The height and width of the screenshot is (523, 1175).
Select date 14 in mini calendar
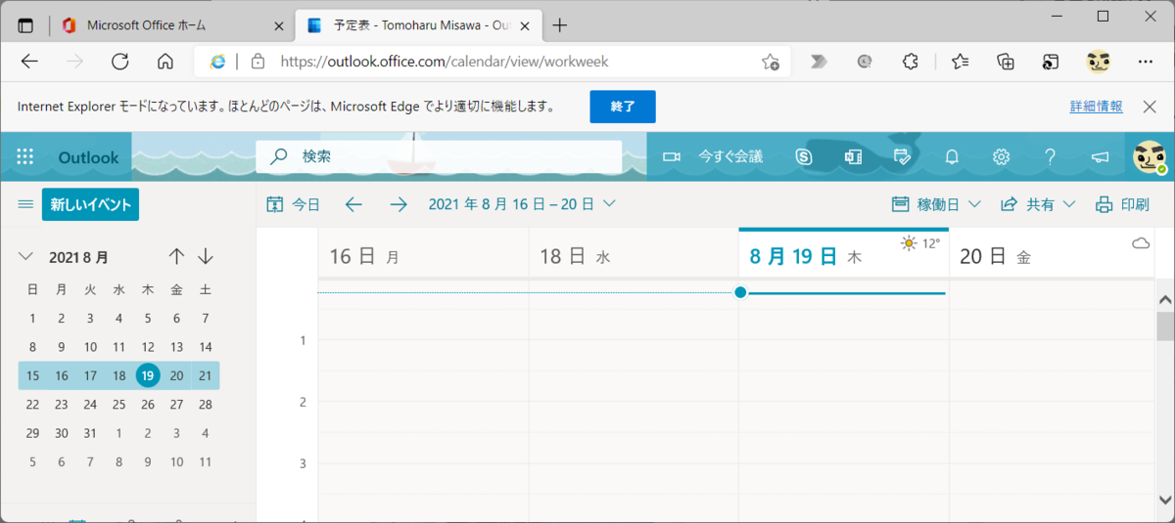206,347
